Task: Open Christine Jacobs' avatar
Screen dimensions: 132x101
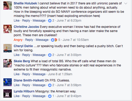Action: click(8, 29)
